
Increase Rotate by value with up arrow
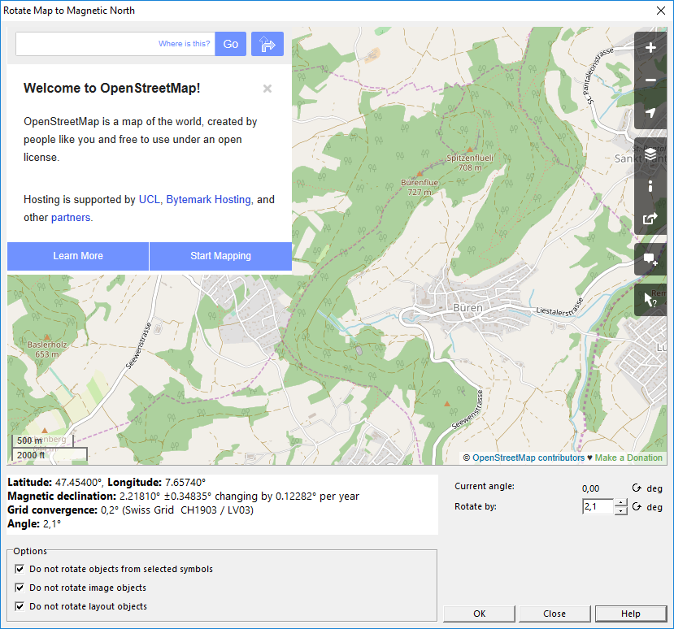pos(620,503)
